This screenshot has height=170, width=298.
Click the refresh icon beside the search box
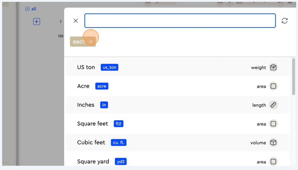coord(284,21)
